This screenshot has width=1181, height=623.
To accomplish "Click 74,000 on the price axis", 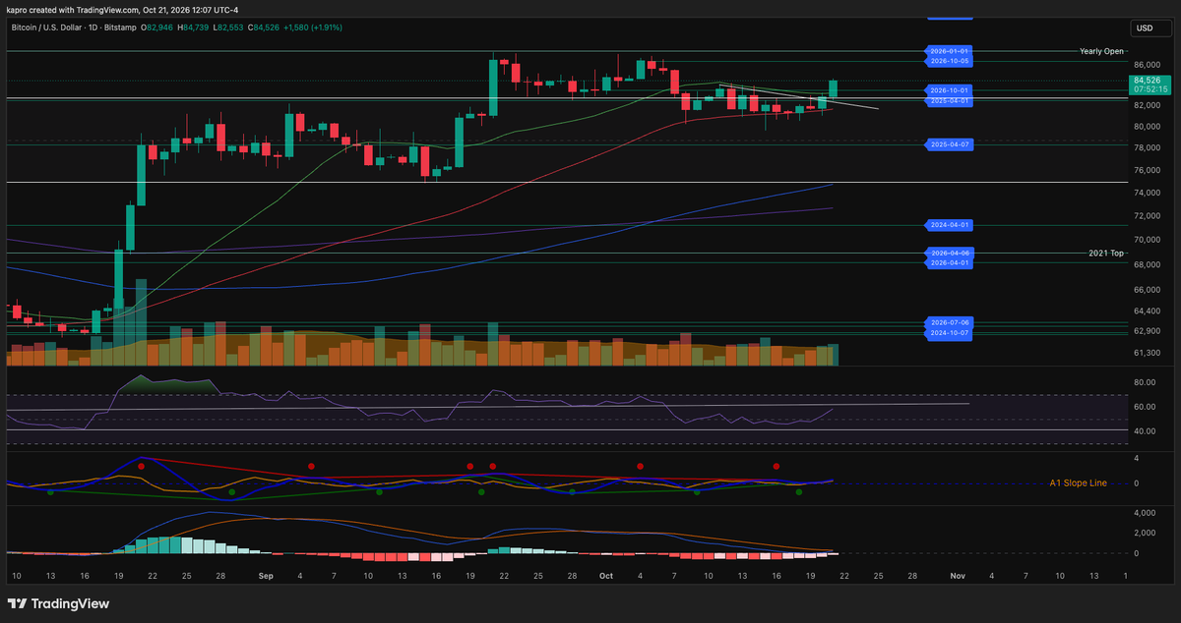I will 1148,192.
